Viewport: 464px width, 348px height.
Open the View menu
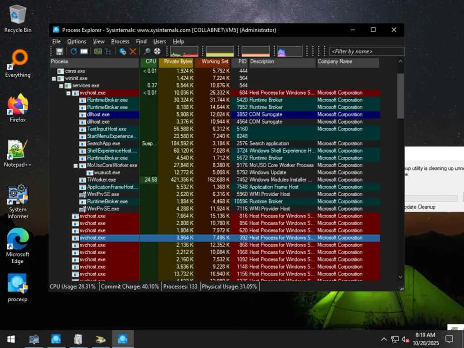[98, 41]
